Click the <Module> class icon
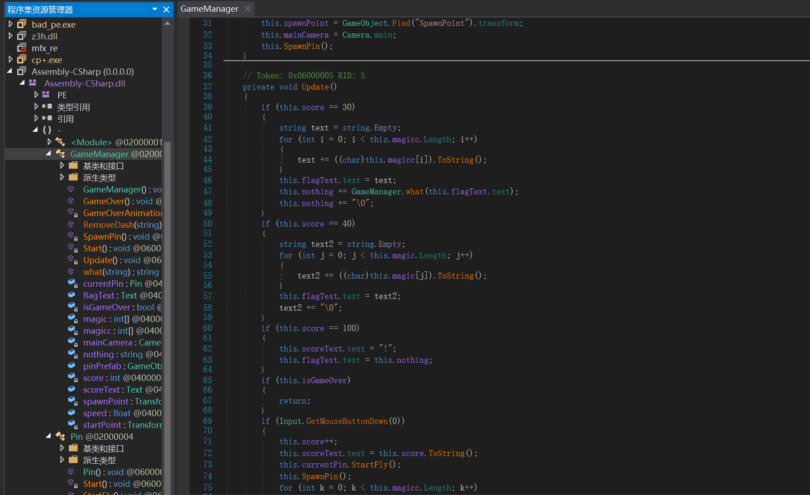Viewport: 810px width, 495px height. point(60,142)
